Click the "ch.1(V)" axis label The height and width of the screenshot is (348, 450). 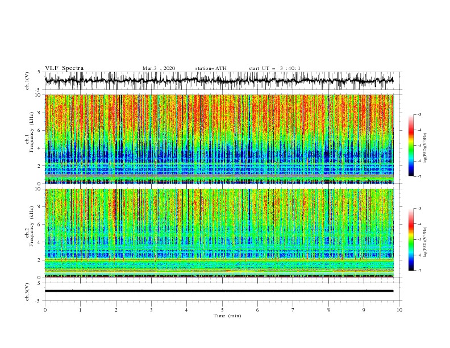tap(27, 81)
